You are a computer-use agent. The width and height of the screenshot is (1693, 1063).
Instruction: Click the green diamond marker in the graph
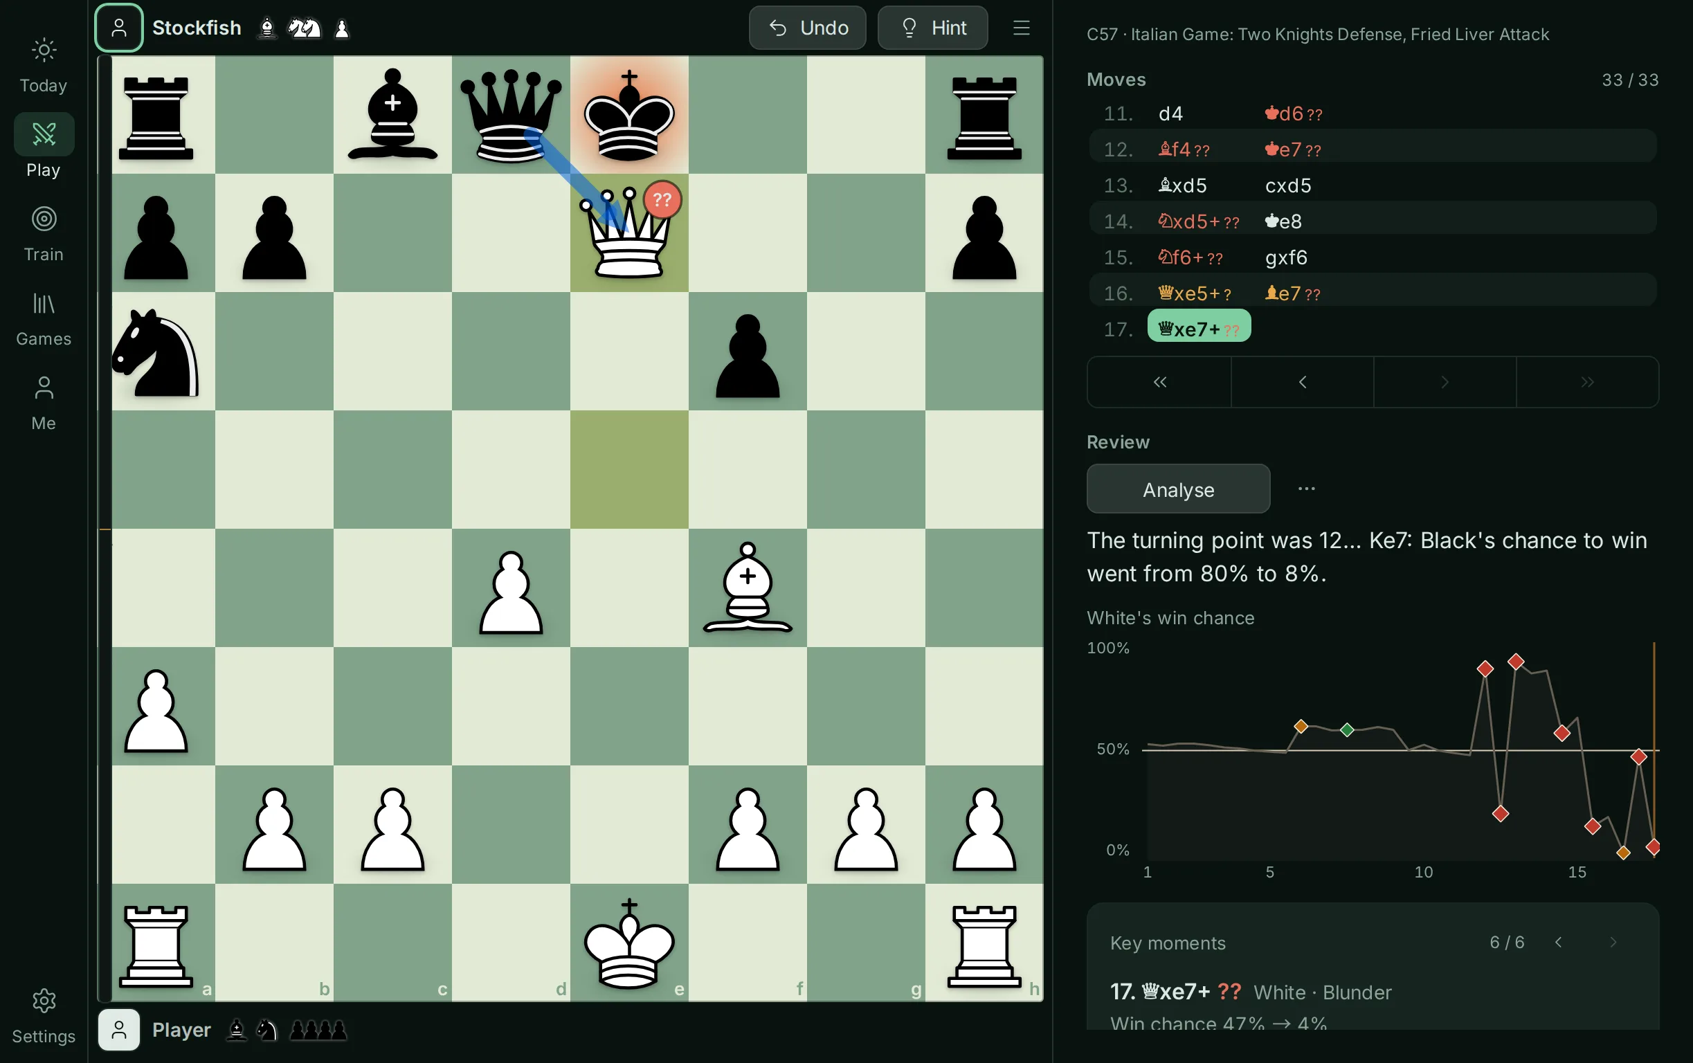tap(1346, 729)
